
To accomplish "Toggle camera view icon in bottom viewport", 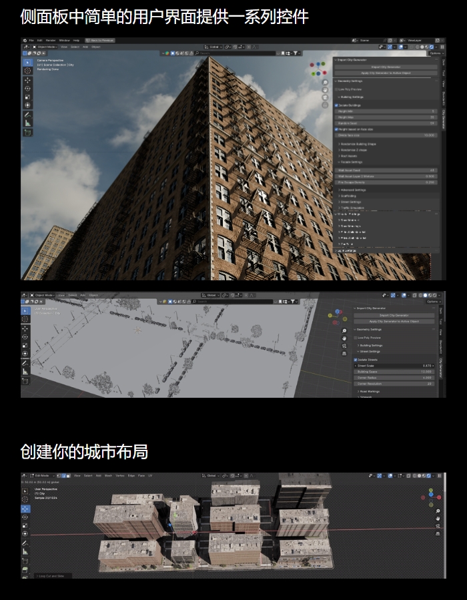I will tap(438, 526).
